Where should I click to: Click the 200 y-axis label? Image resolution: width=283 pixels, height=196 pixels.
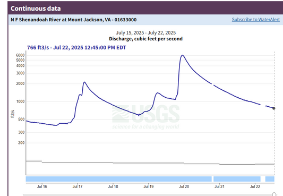(x=21, y=143)
